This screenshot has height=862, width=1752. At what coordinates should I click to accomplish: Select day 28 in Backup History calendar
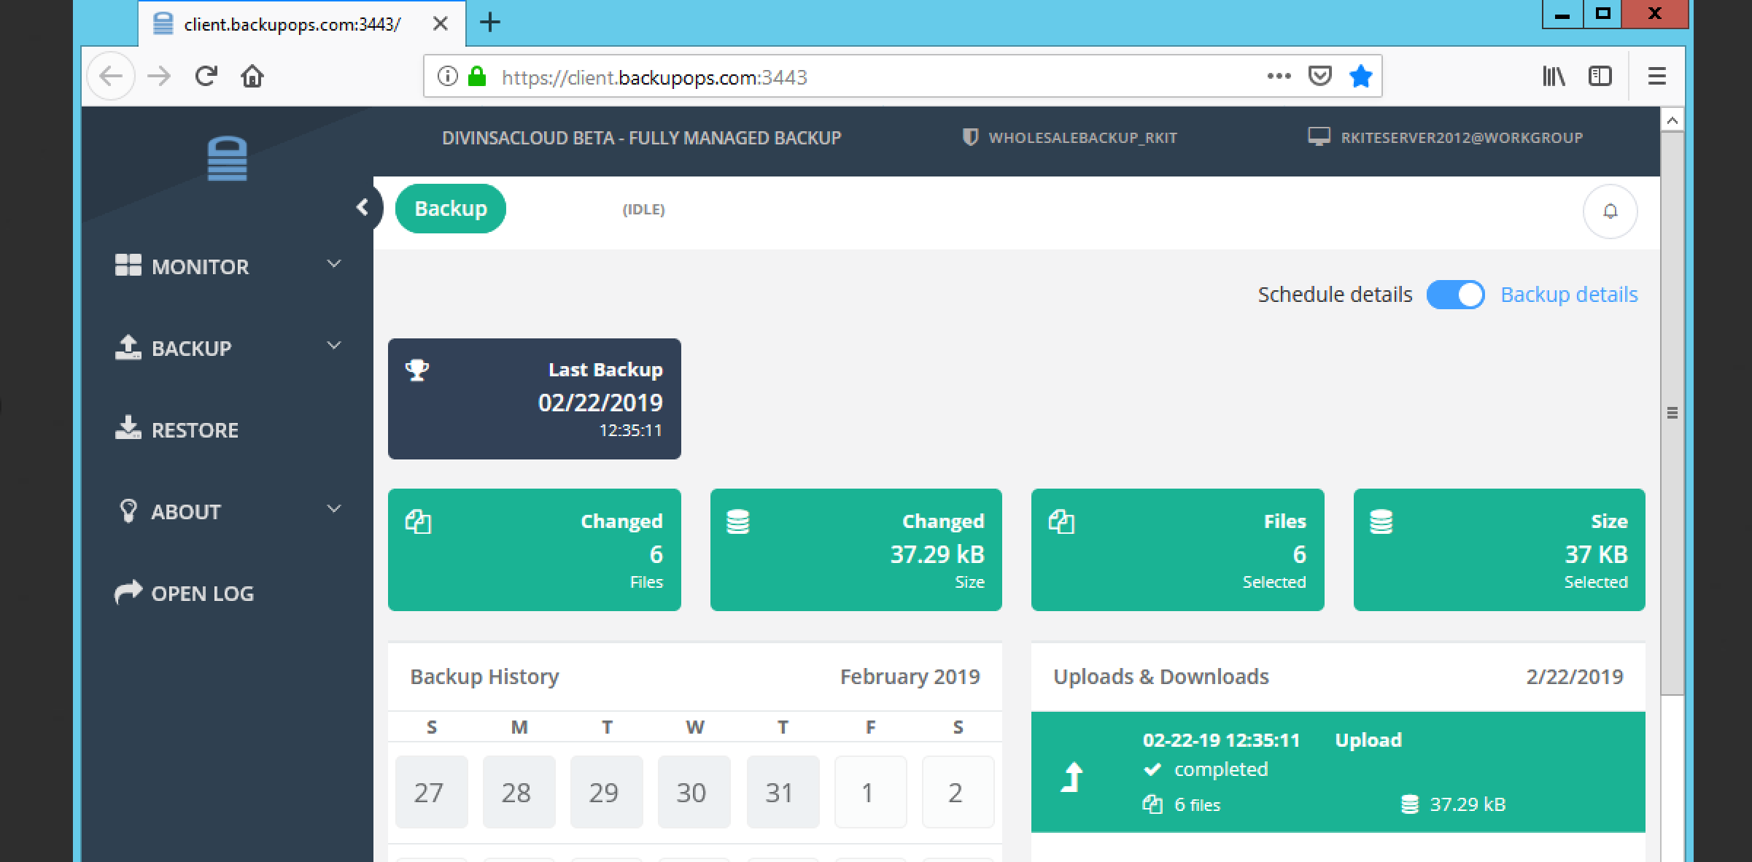coord(519,792)
